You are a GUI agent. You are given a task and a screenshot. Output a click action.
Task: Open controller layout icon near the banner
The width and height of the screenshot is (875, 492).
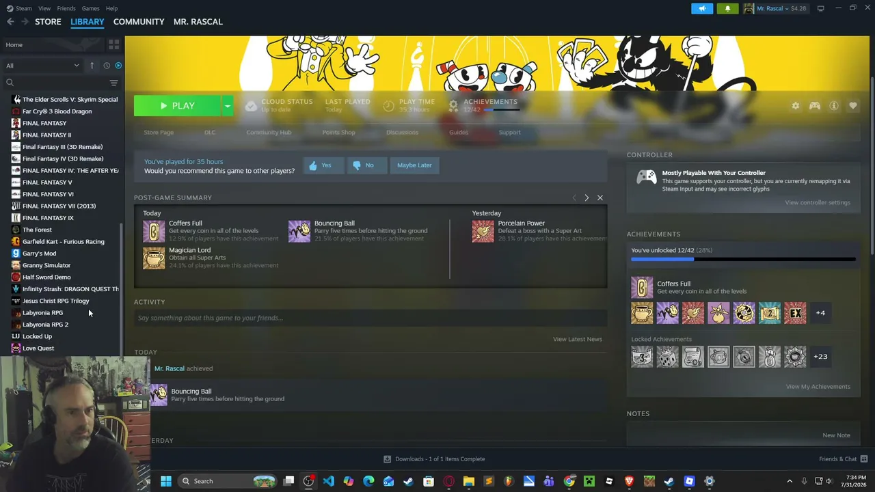coord(815,106)
